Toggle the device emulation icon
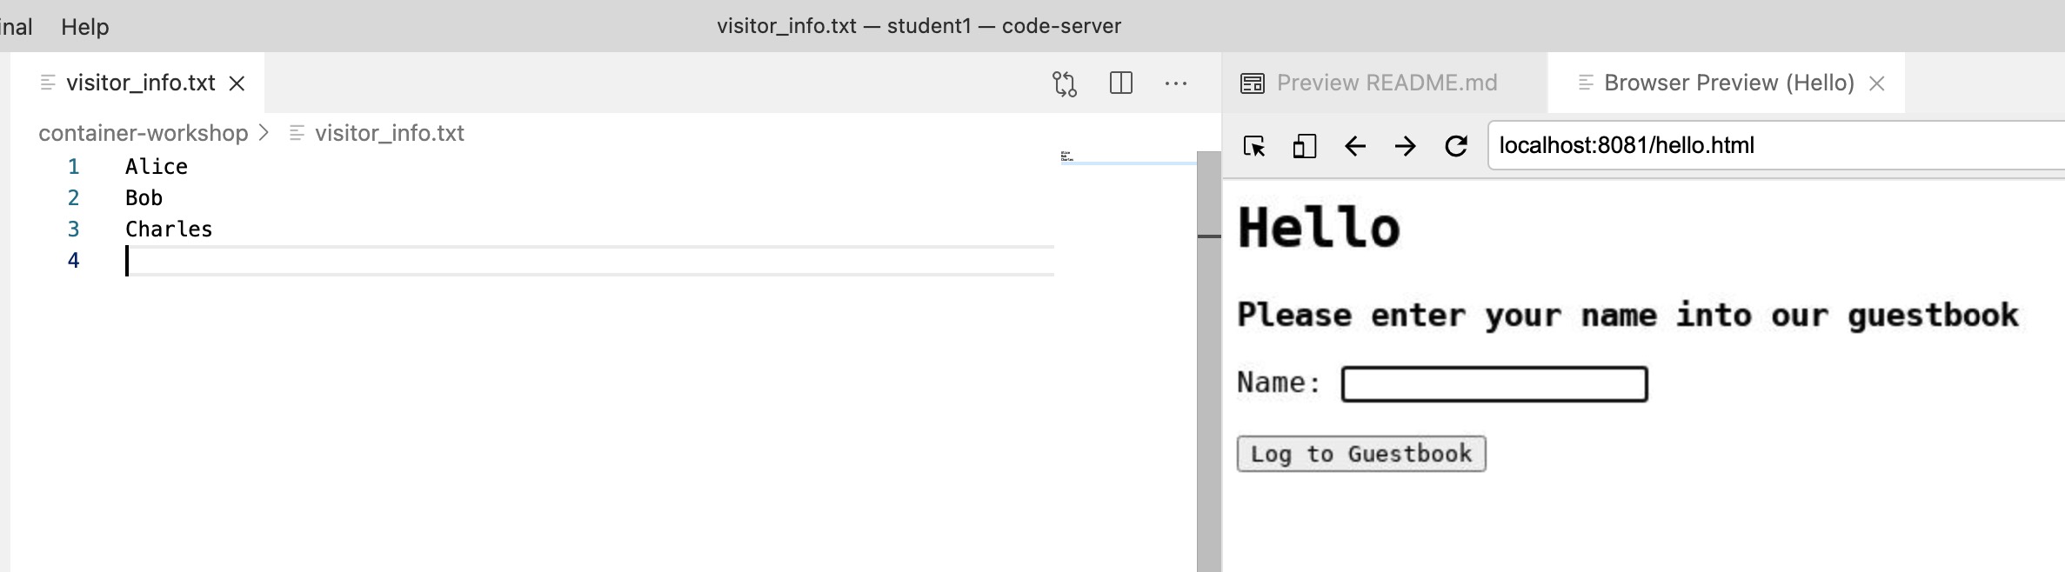2065x572 pixels. click(1304, 146)
